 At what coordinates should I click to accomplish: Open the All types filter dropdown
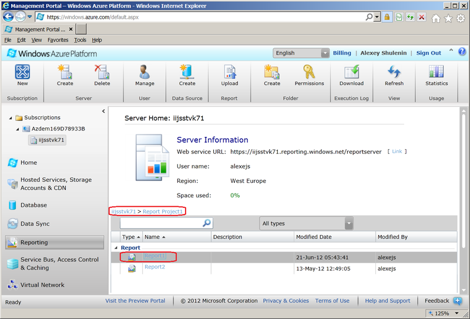(x=306, y=223)
